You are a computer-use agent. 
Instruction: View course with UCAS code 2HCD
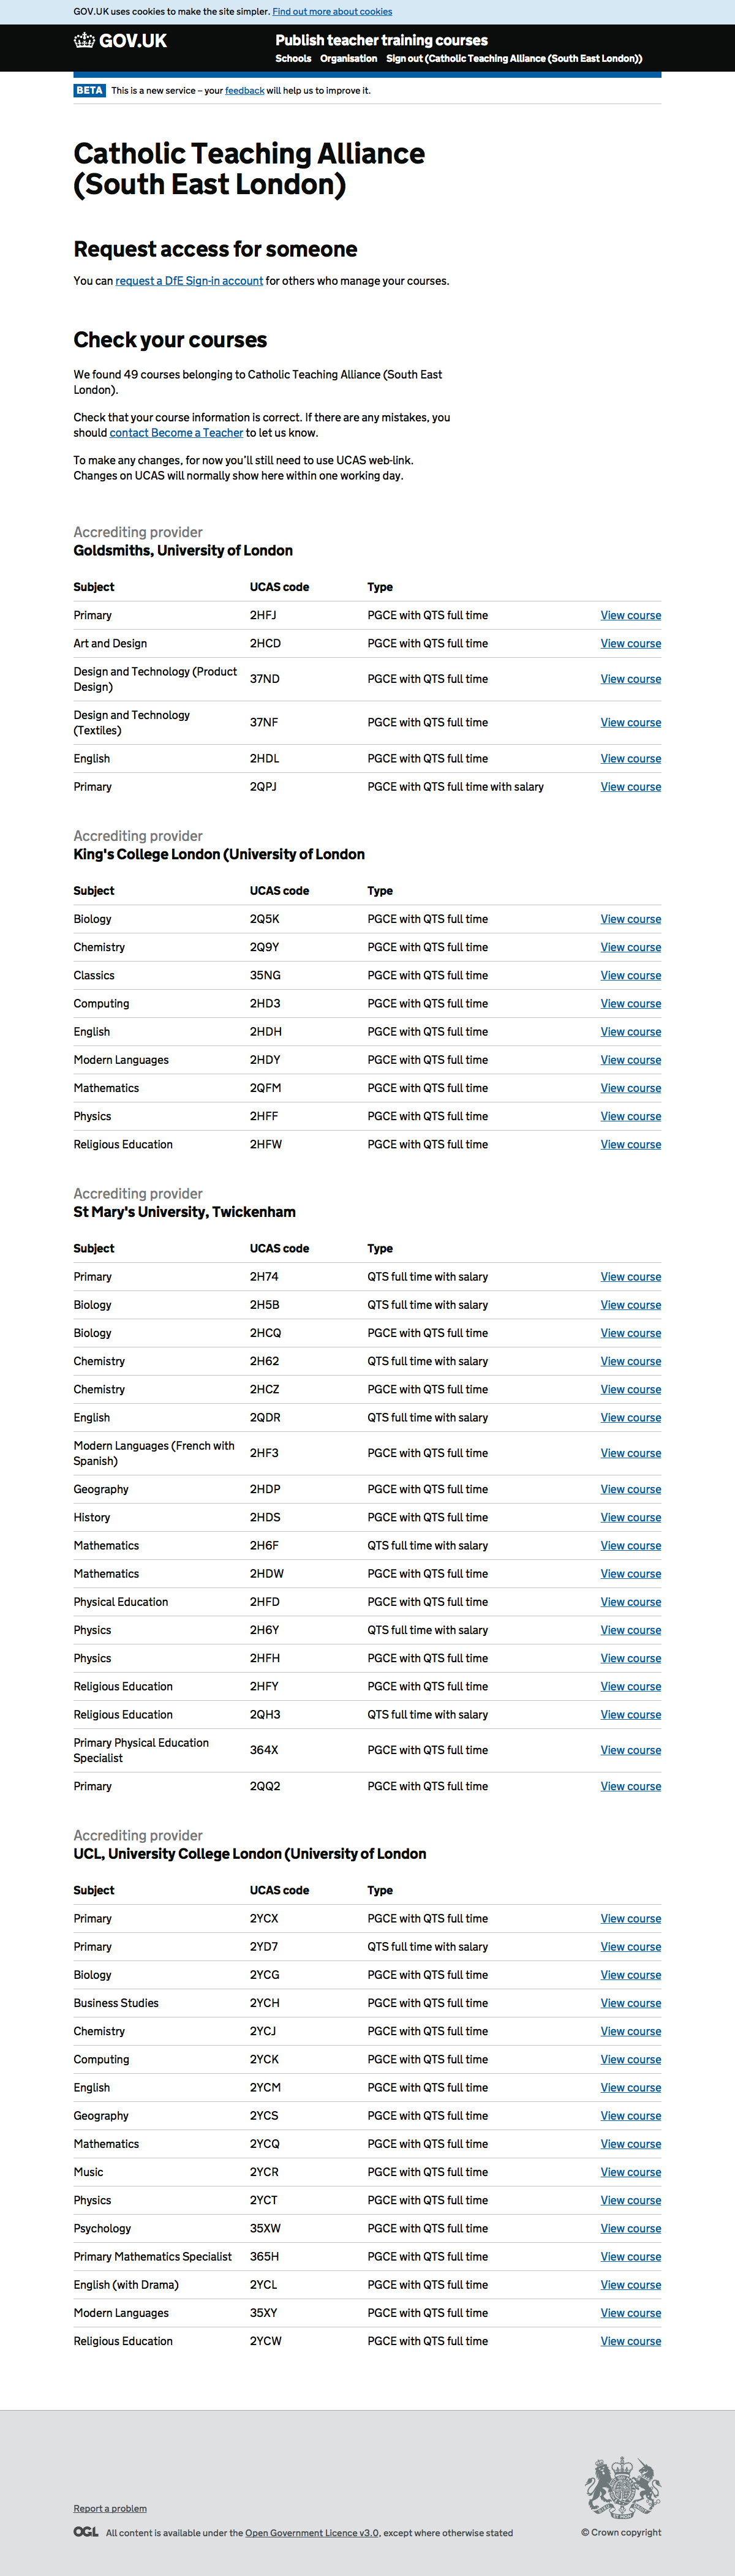[630, 644]
